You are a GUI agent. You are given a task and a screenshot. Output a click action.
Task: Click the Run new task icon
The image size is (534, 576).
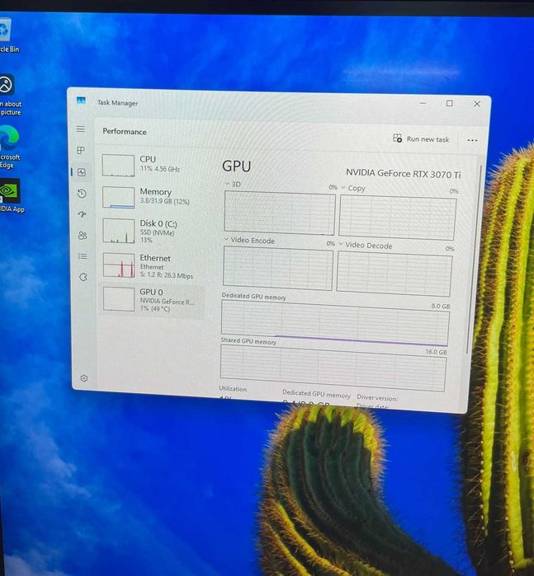[397, 138]
